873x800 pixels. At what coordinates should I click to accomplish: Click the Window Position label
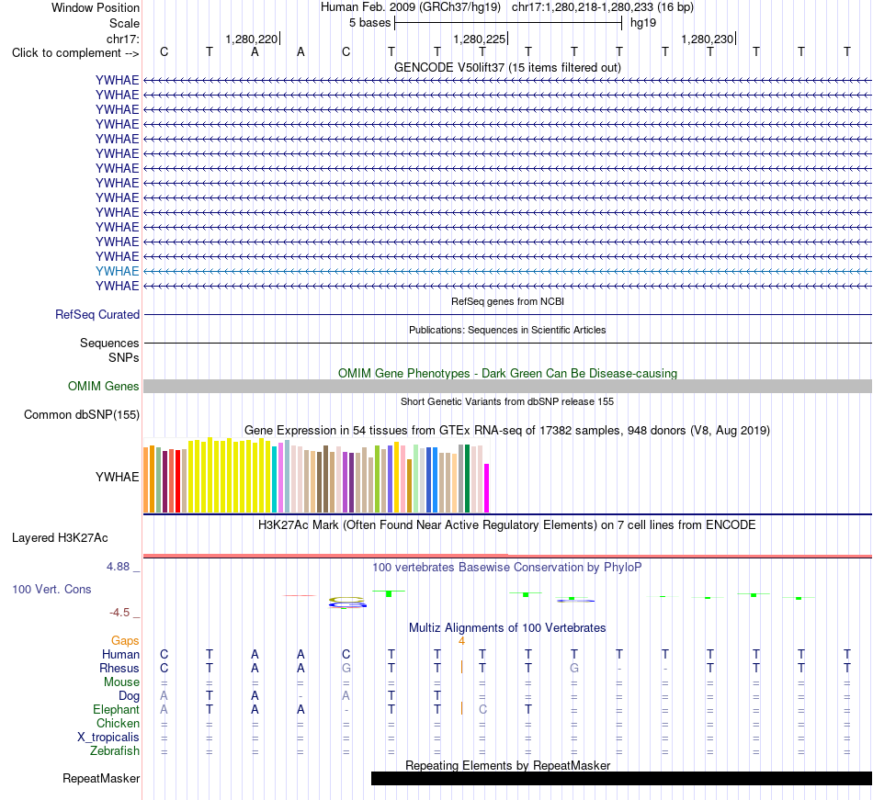click(96, 7)
